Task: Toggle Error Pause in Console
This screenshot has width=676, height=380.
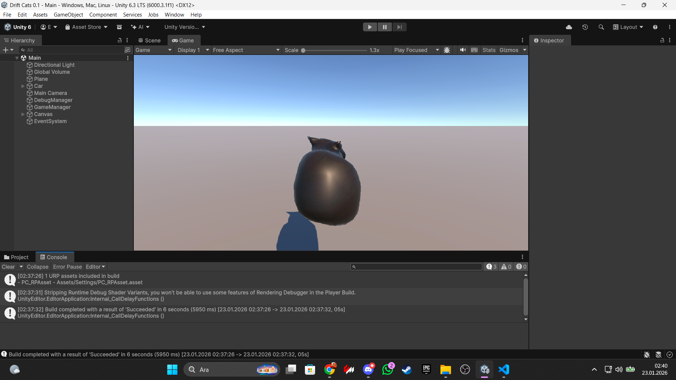Action: (67, 267)
